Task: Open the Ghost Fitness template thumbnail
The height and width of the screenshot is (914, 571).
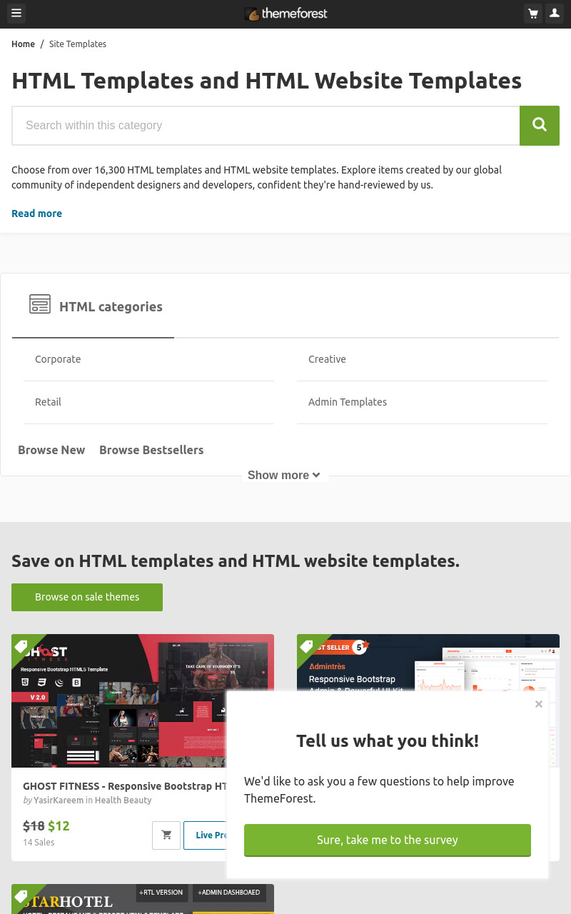Action: [143, 700]
